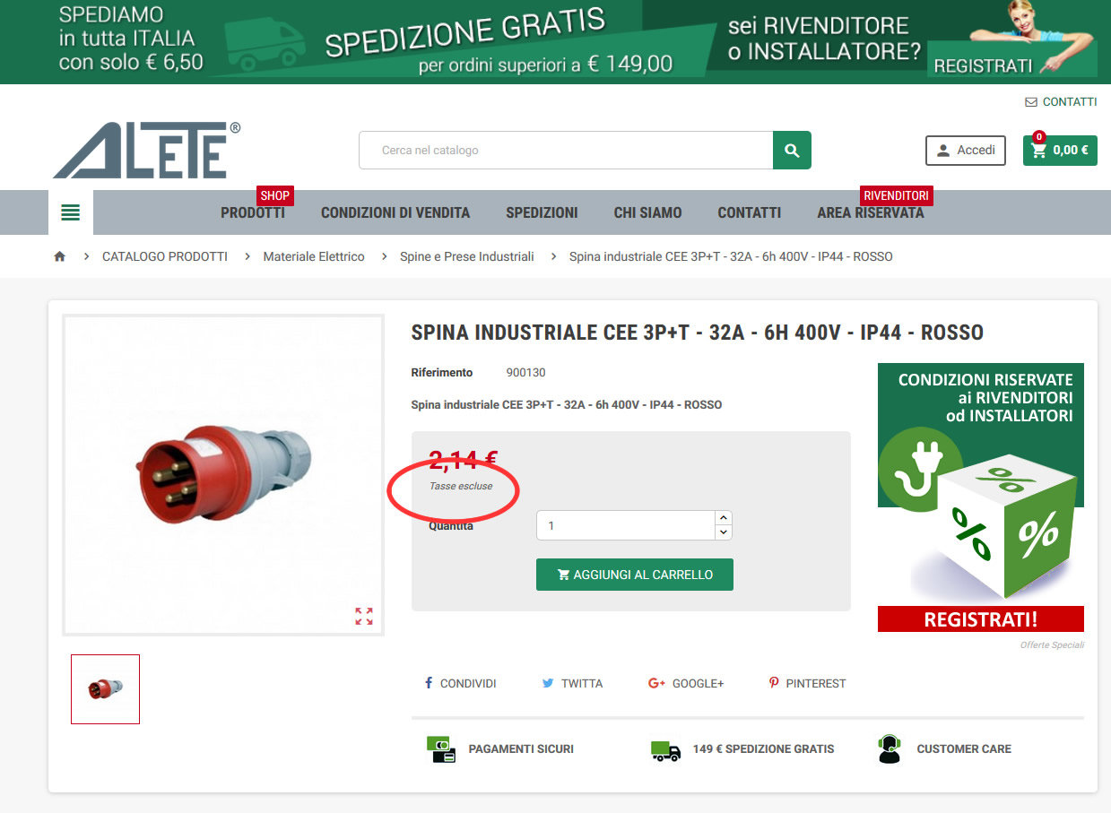The height and width of the screenshot is (813, 1111).
Task: Share product on Google+
Action: pyautogui.click(x=686, y=683)
